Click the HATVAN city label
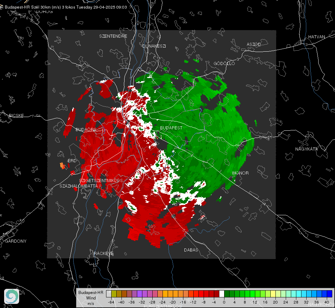 pyautogui.click(x=317, y=37)
